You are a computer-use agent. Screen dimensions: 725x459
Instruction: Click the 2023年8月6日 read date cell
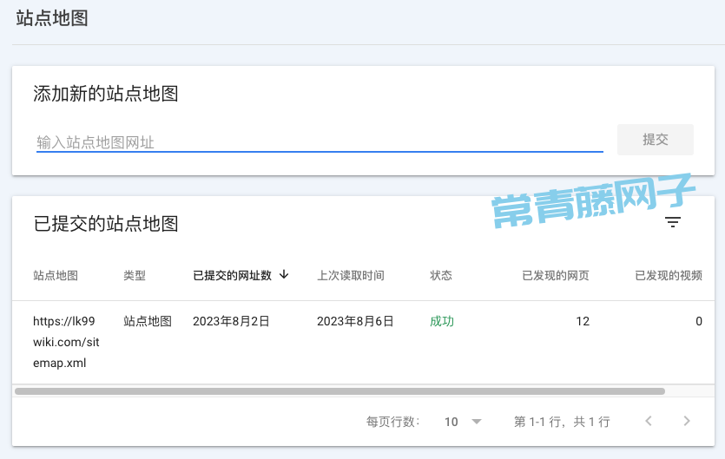355,321
